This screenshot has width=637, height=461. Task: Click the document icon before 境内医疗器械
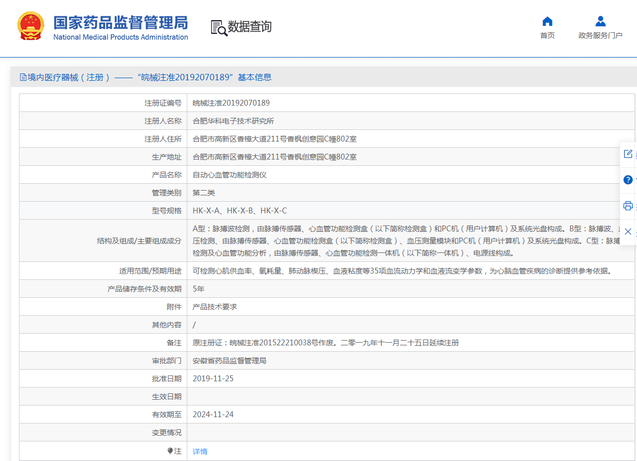coord(23,77)
